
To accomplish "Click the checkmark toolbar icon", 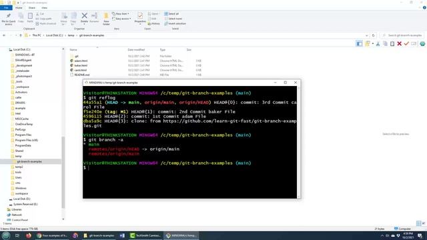I will [406, 44].
